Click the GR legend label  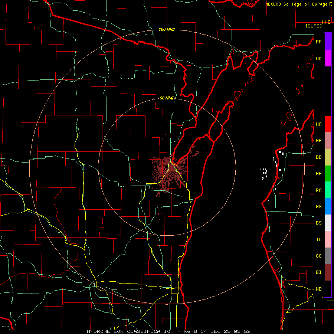318,141
